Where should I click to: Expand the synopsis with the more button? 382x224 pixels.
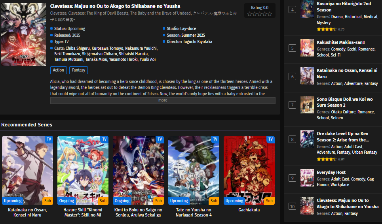pos(163,100)
